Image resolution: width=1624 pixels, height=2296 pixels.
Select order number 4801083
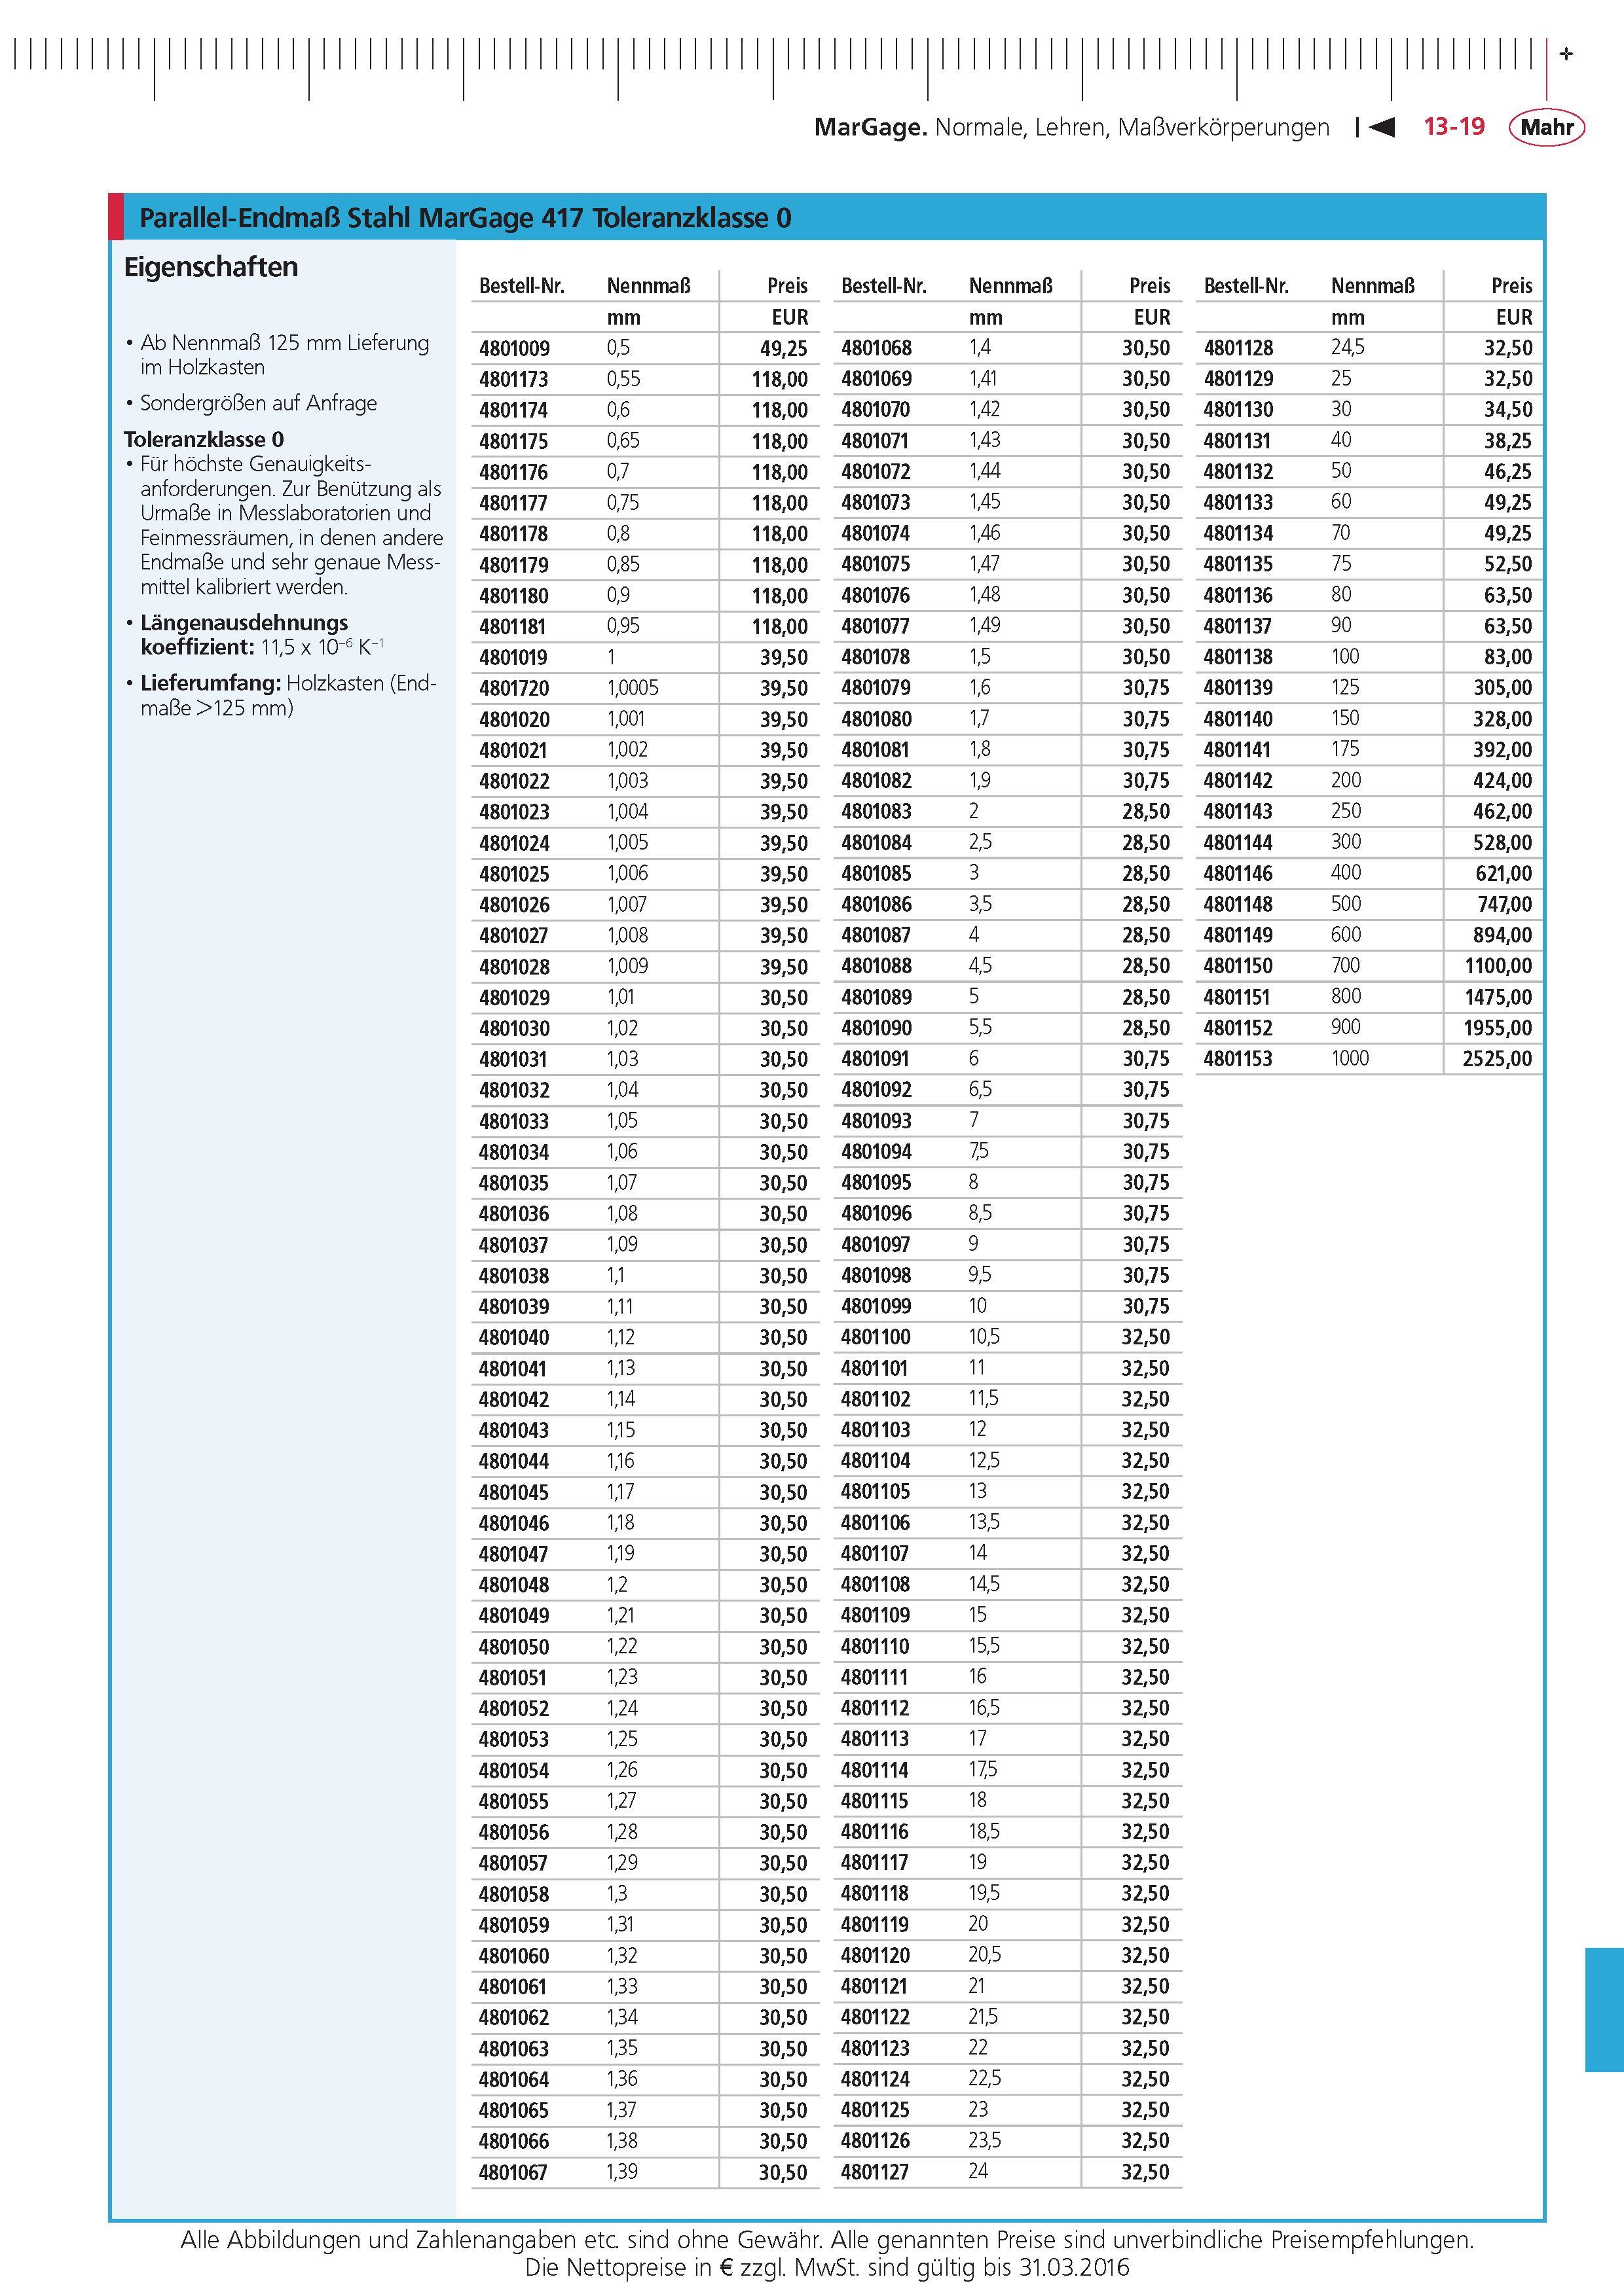(x=877, y=812)
